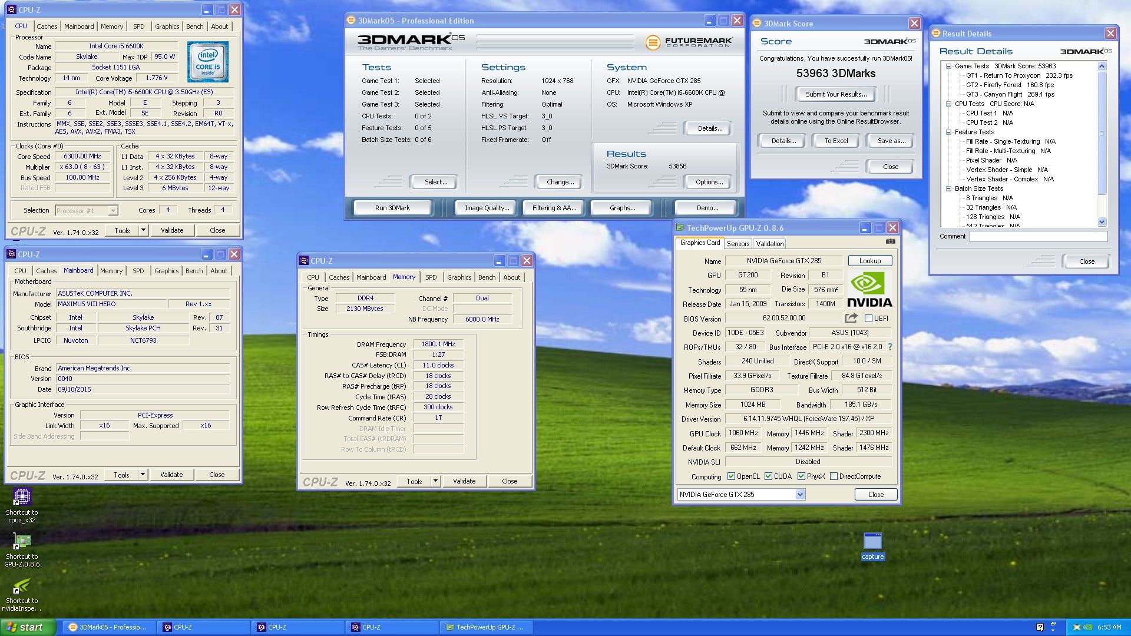Toggle the CUDA checkbox
Image resolution: width=1131 pixels, height=636 pixels.
[768, 476]
